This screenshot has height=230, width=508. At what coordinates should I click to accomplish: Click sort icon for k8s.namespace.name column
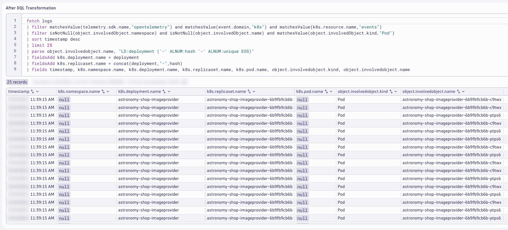(x=103, y=92)
